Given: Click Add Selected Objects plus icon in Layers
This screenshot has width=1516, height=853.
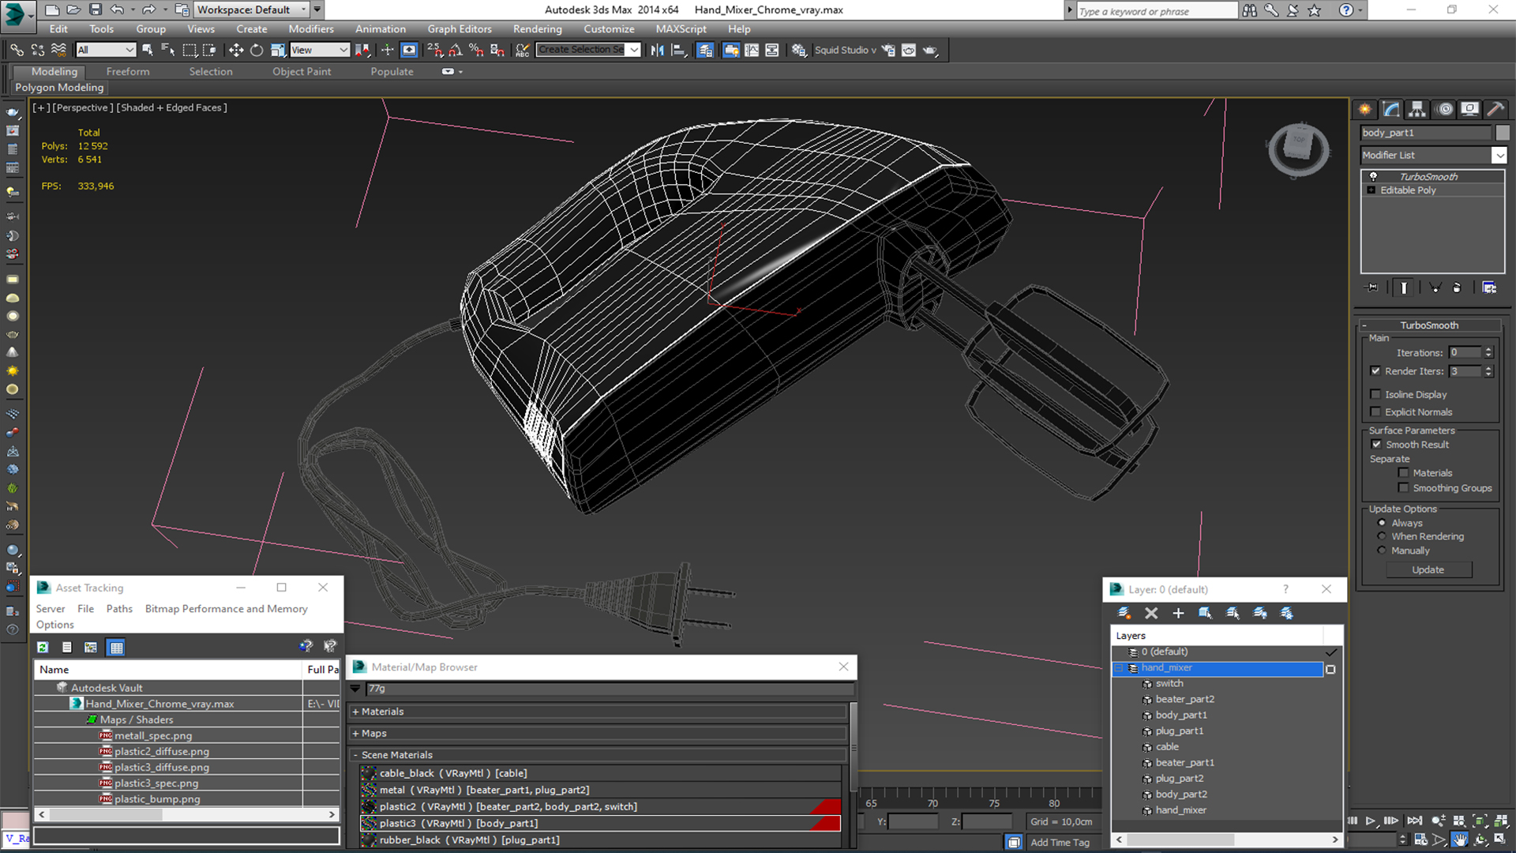Looking at the screenshot, I should pos(1178,613).
